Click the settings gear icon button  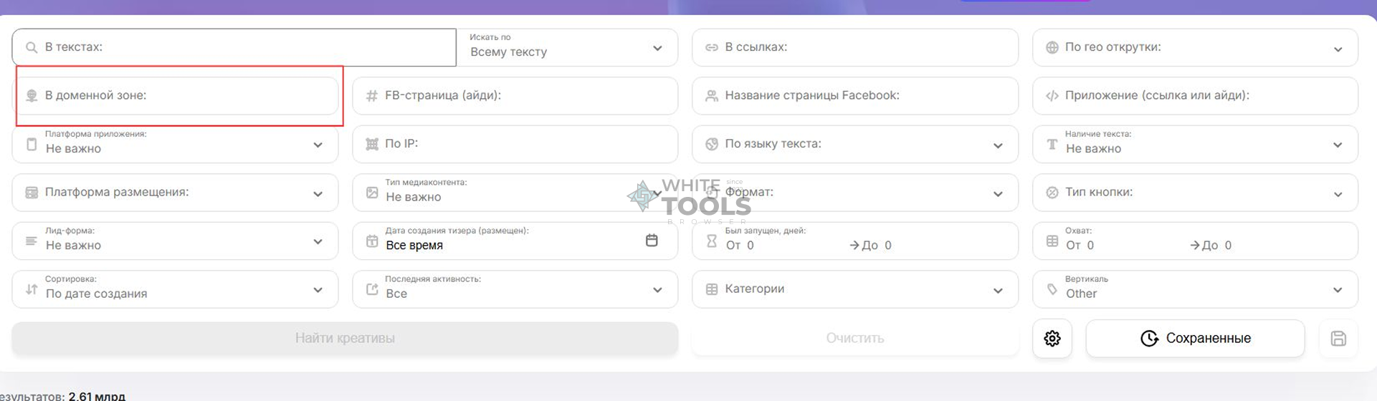click(x=1052, y=339)
